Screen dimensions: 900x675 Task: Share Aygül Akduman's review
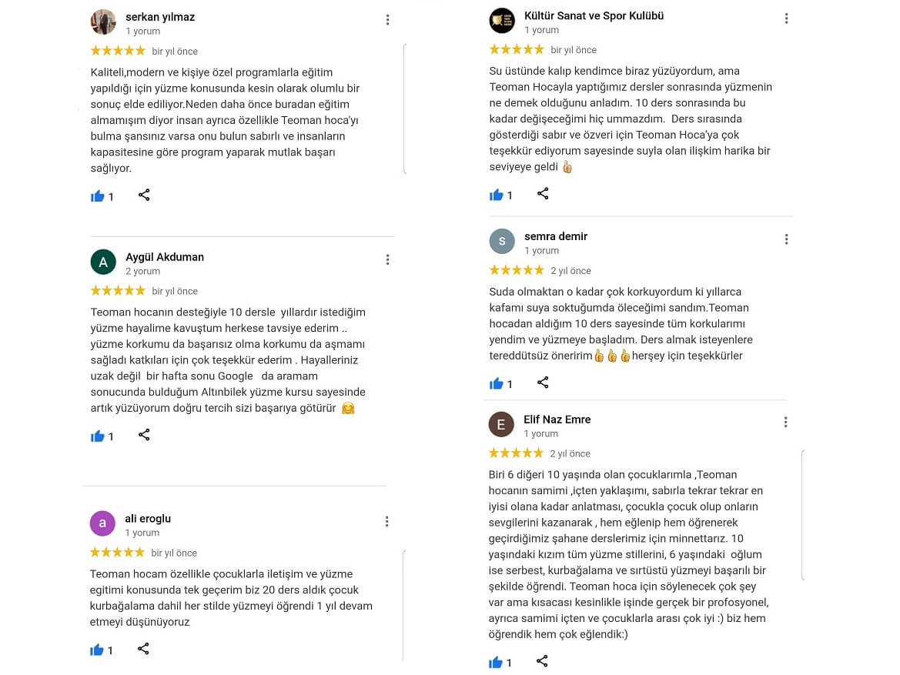click(x=144, y=435)
